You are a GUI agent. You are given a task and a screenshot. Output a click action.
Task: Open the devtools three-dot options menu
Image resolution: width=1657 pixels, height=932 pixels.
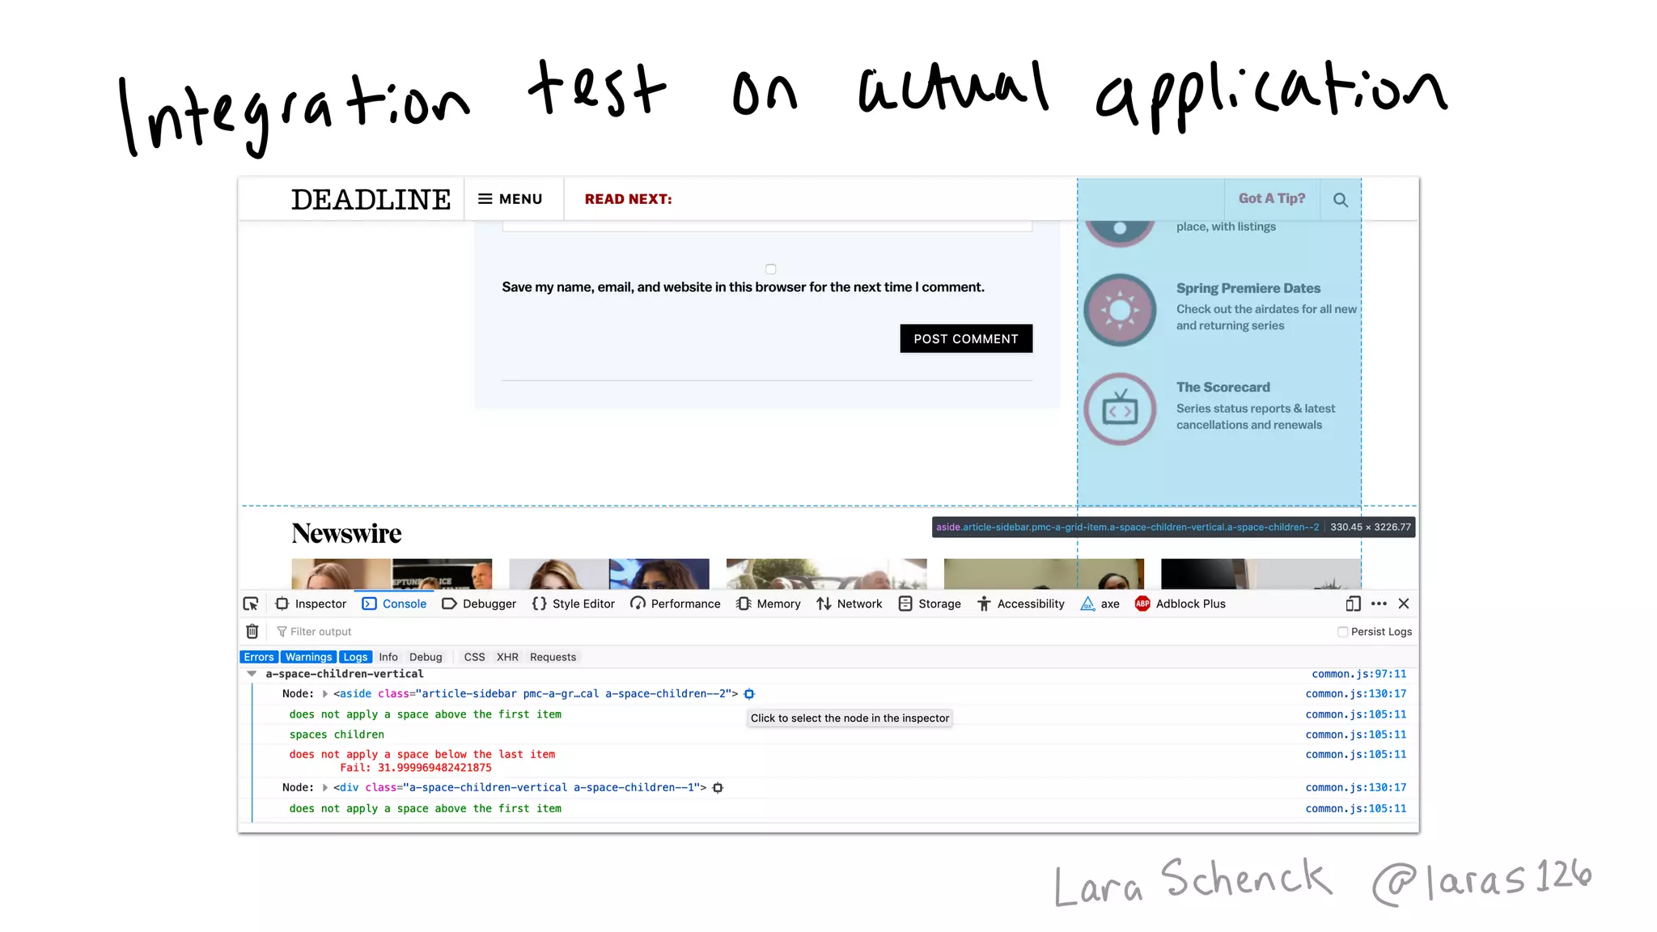[x=1379, y=604]
